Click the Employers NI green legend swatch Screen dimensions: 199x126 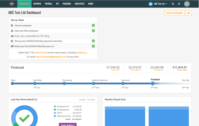tap(55, 106)
